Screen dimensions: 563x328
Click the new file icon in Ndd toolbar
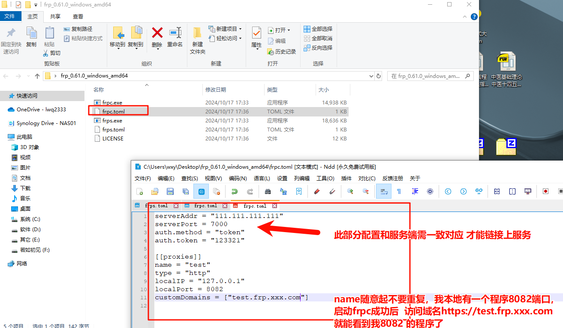click(x=139, y=191)
